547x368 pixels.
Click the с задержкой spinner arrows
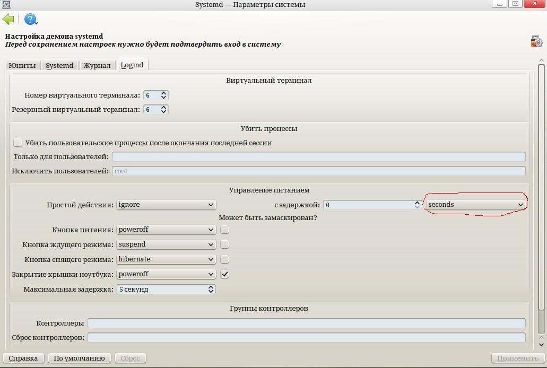click(417, 205)
